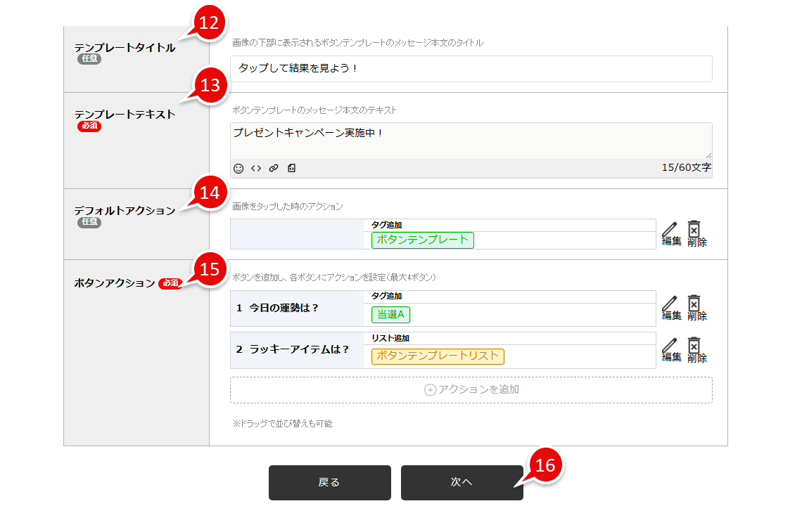Click the 戻る button to go back
The image size is (802, 532).
(x=329, y=483)
